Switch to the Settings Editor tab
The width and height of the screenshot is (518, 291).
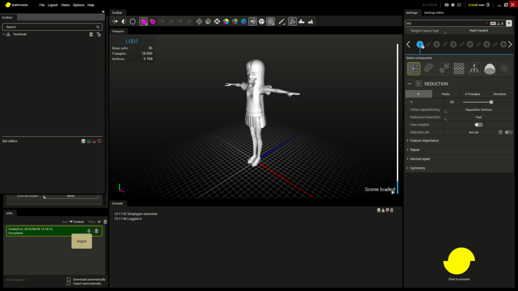coord(434,13)
